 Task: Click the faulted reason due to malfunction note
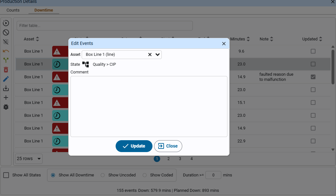(276, 77)
